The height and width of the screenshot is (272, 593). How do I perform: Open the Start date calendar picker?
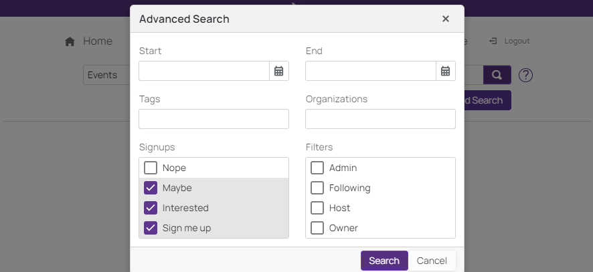(x=279, y=71)
